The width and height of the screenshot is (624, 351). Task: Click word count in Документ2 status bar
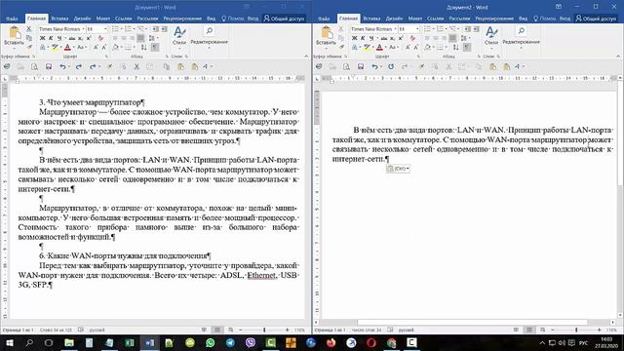pyautogui.click(x=367, y=330)
